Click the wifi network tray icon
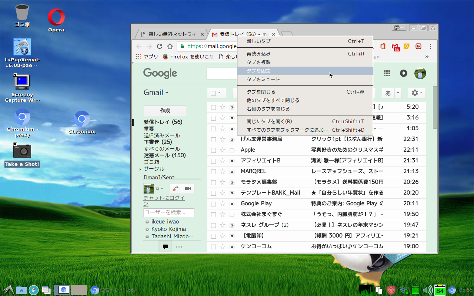The width and height of the screenshot is (474, 296). pyautogui.click(x=404, y=290)
